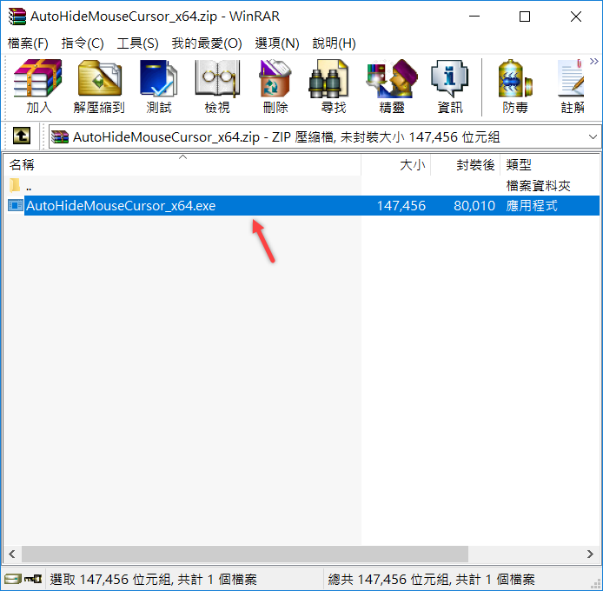Screen dimensions: 603x591
Task: Click the 檔案資料夾 type cell
Action: click(x=538, y=186)
